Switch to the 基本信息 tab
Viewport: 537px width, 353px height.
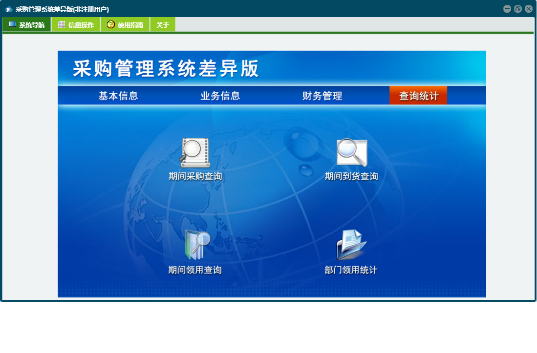click(118, 96)
